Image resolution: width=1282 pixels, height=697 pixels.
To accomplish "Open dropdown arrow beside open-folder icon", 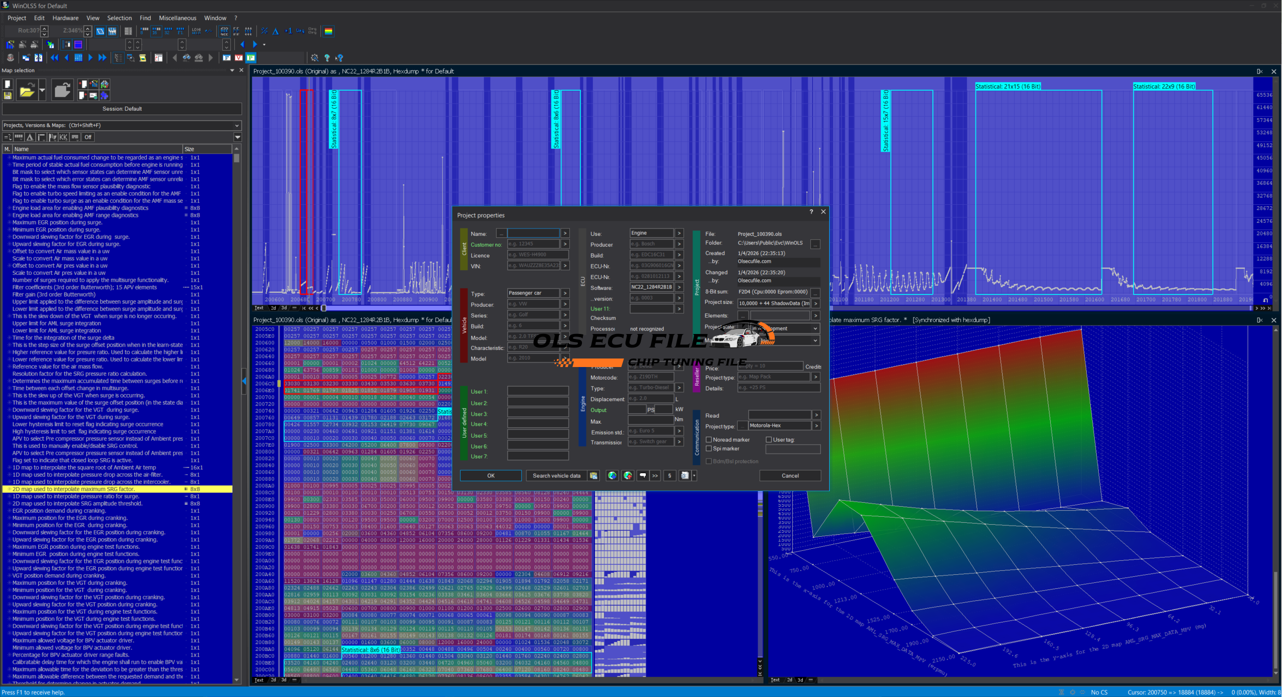I will point(42,91).
